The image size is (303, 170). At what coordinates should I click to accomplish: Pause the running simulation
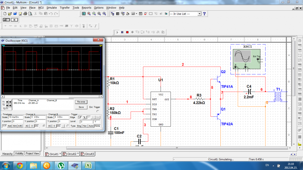(x=122, y=32)
